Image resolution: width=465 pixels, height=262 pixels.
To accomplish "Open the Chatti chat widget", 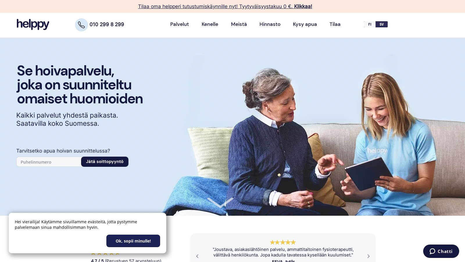I will click(x=441, y=251).
